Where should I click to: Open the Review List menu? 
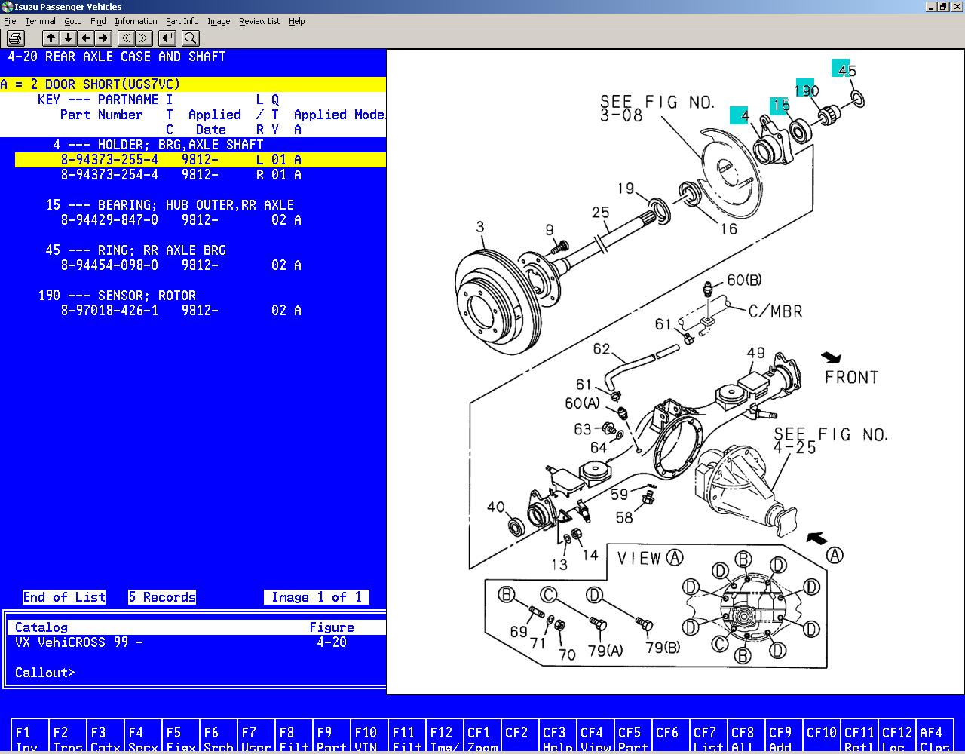click(x=259, y=21)
